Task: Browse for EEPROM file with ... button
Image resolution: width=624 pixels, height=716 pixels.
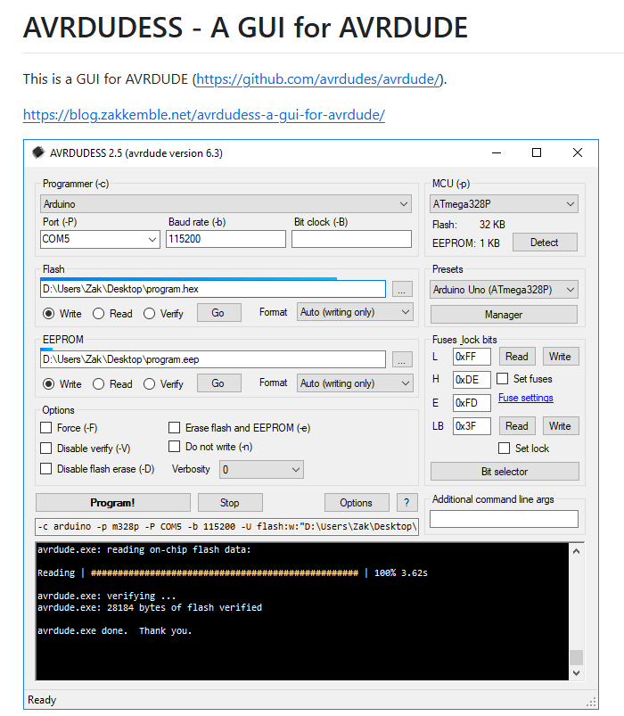Action: [x=402, y=359]
